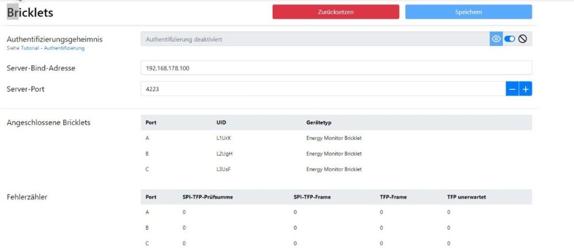Screen dimensions: 574x252
Task: Click the TFP unerwartet column header
Action: [467, 197]
